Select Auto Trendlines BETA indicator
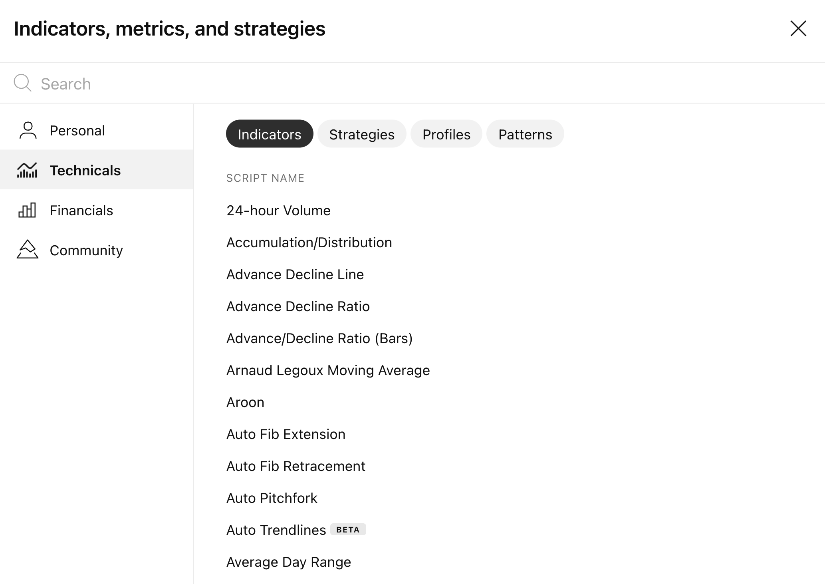Viewport: 825px width, 584px height. click(x=276, y=530)
